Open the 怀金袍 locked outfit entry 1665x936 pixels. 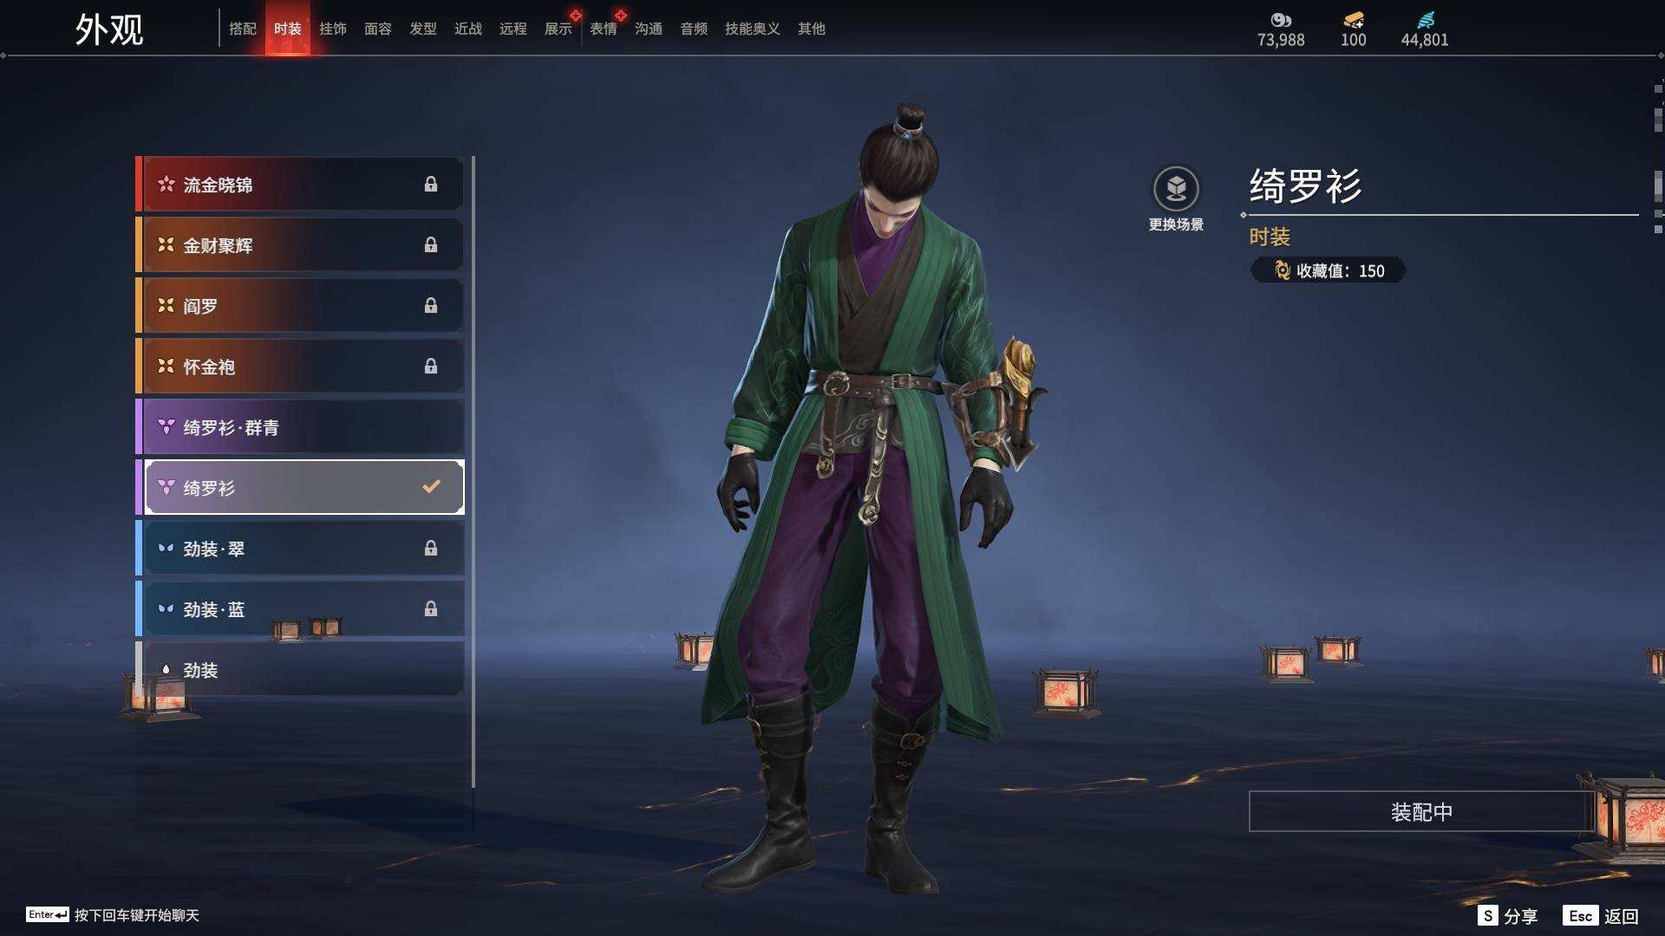(x=300, y=366)
